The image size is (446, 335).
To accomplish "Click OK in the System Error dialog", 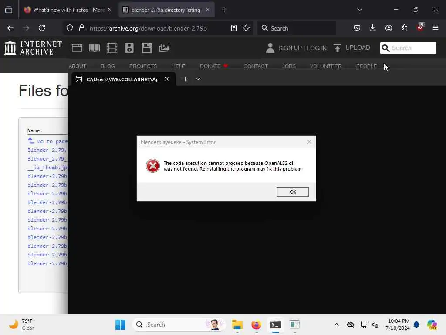I will point(292,192).
